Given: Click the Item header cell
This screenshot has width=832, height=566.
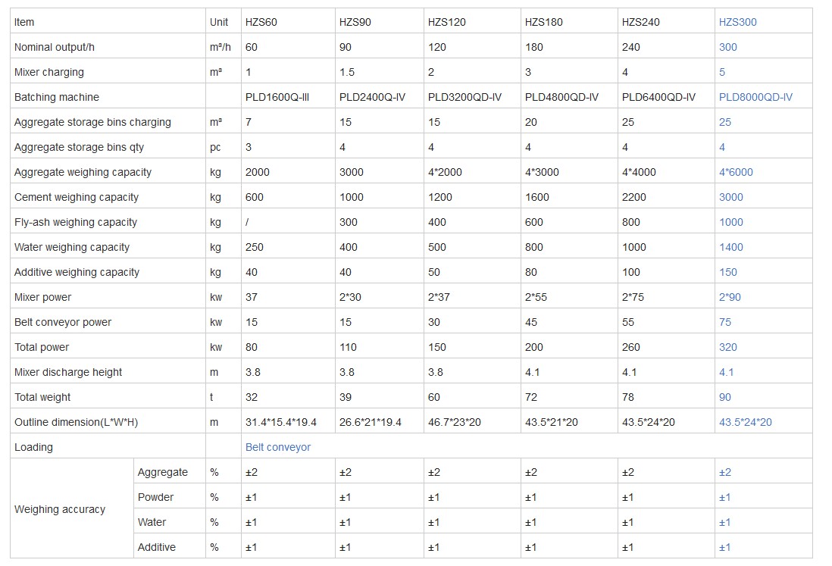Looking at the screenshot, I should (x=24, y=22).
